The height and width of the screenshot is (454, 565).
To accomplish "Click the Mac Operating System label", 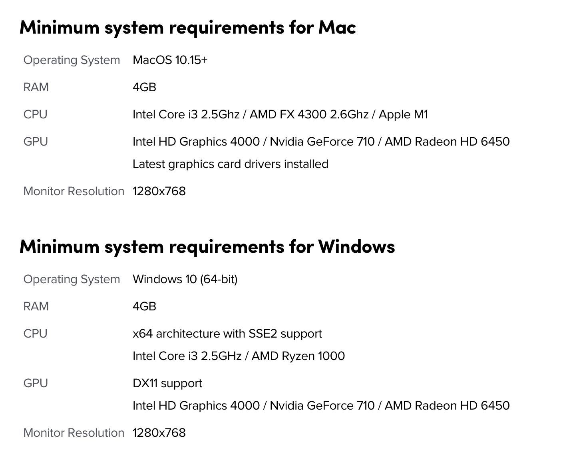I will [x=72, y=60].
